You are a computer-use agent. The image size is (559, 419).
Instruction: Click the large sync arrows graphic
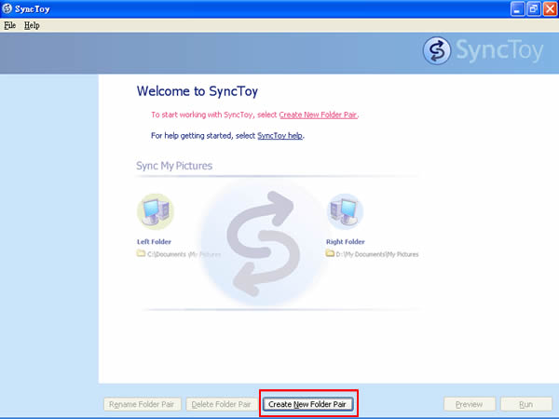pos(263,244)
